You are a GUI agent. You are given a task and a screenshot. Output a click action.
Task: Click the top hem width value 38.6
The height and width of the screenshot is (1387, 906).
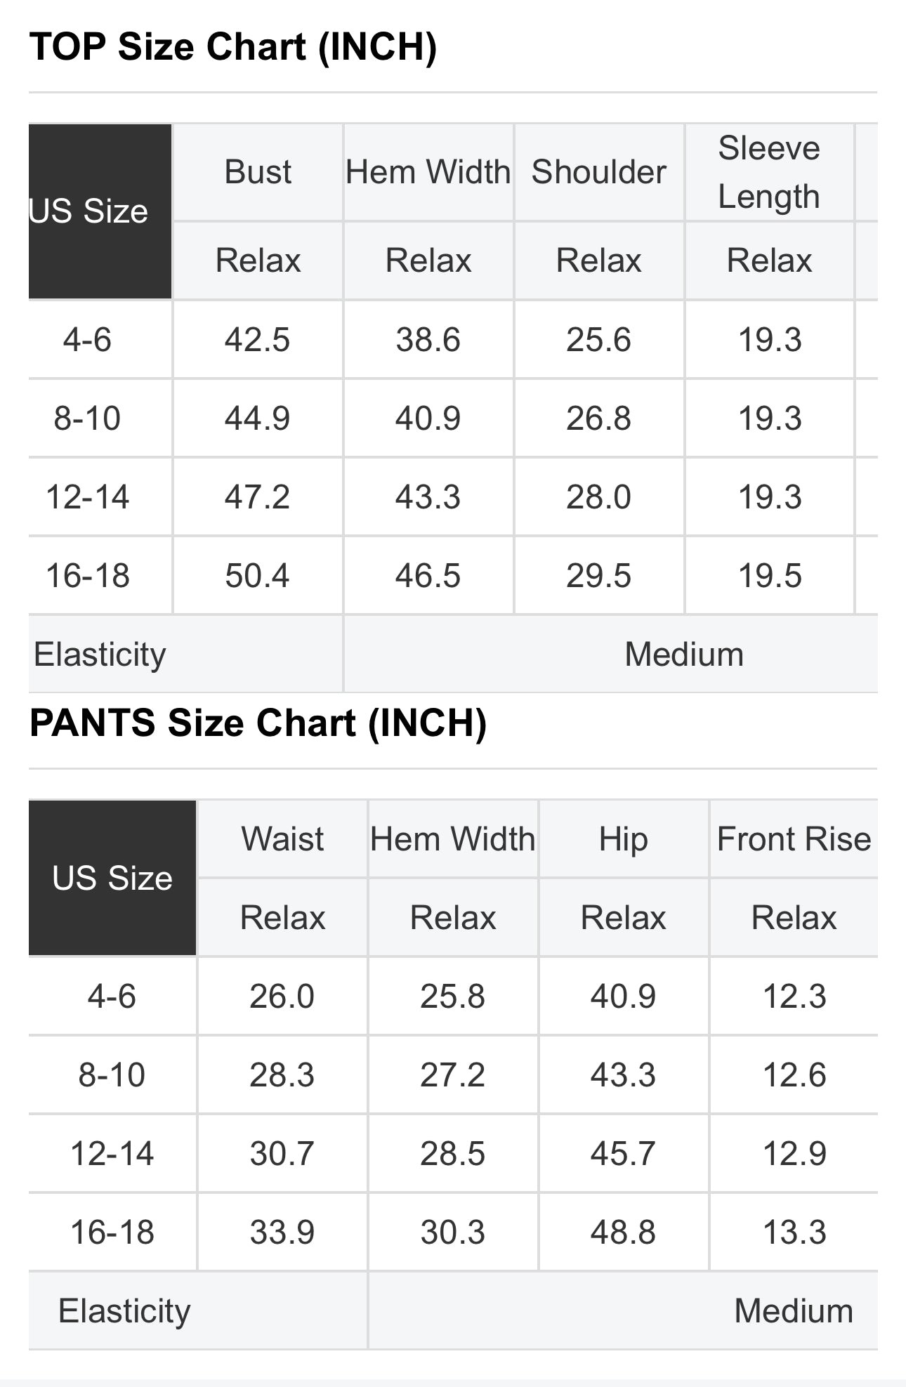coord(428,341)
